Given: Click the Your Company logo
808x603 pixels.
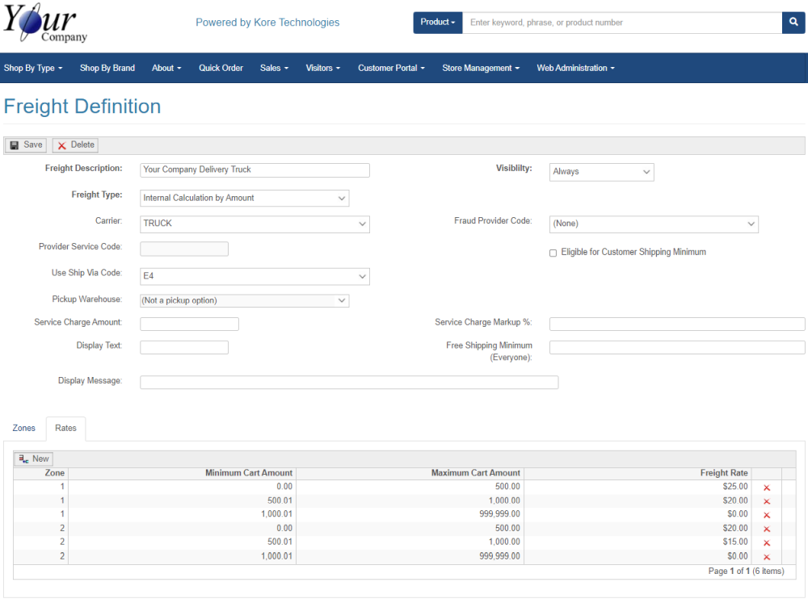Looking at the screenshot, I should point(44,23).
